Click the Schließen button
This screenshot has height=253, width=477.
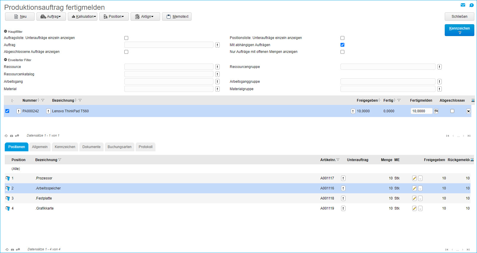point(459,17)
